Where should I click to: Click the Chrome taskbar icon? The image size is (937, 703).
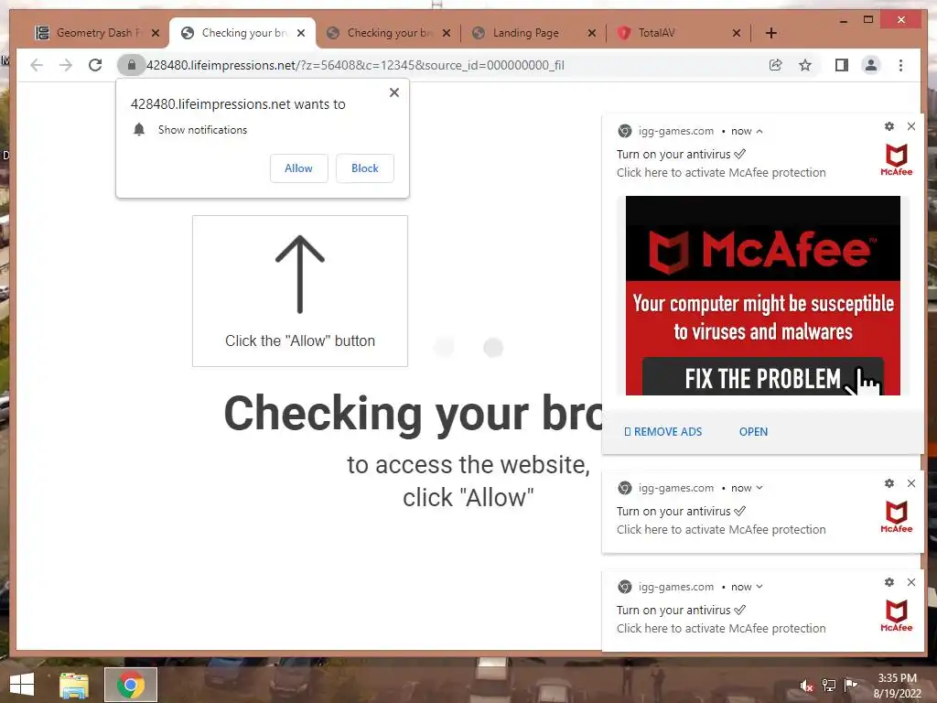click(x=131, y=685)
